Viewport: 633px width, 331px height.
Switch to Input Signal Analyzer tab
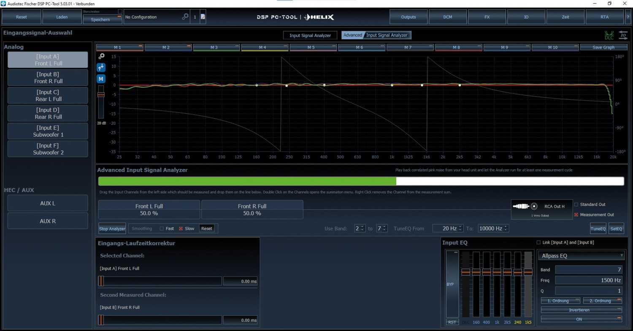[310, 35]
